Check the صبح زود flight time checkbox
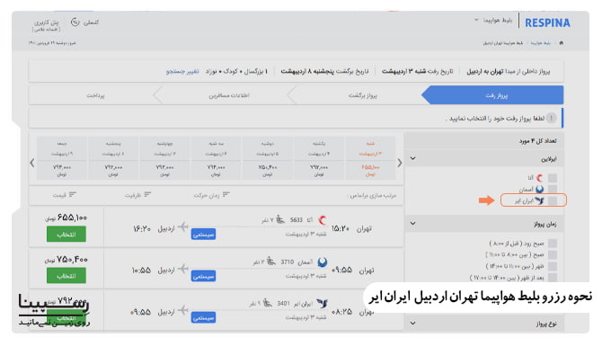Screen dimensions: 602x346 point(553,243)
